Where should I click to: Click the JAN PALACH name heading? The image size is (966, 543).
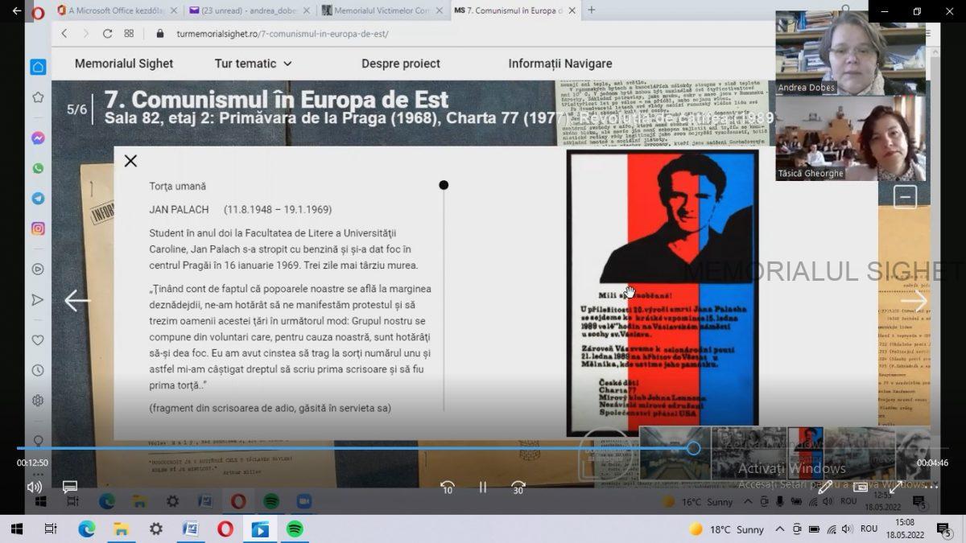(x=179, y=210)
